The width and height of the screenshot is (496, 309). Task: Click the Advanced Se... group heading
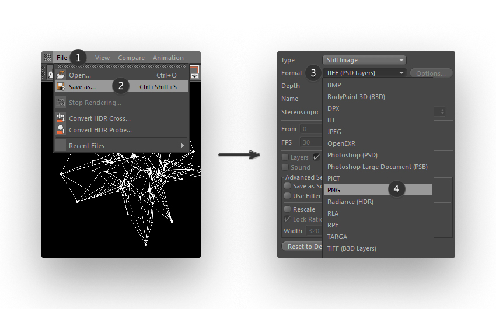(x=303, y=177)
